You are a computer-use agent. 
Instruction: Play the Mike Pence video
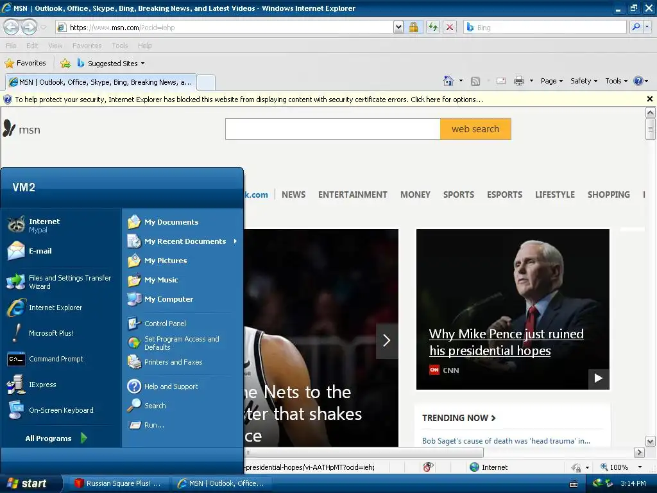tap(599, 379)
